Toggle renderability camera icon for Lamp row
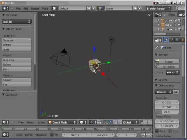 [179, 30]
